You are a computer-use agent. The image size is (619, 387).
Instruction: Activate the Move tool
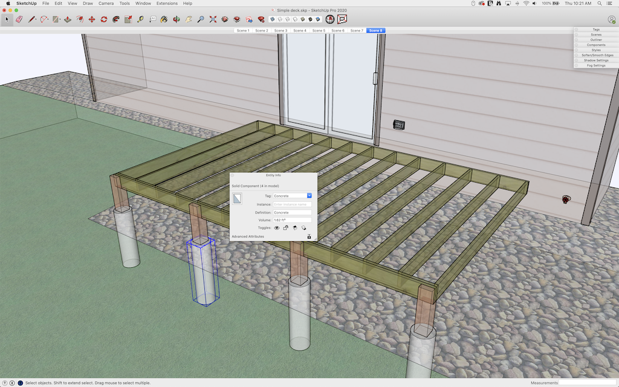pyautogui.click(x=91, y=19)
